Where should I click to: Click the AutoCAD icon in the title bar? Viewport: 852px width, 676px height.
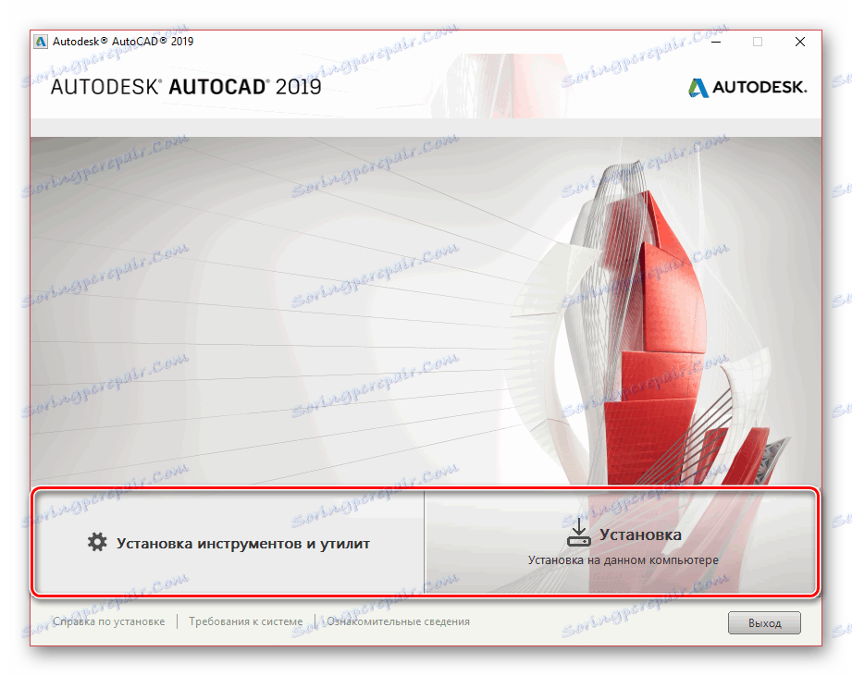[41, 42]
